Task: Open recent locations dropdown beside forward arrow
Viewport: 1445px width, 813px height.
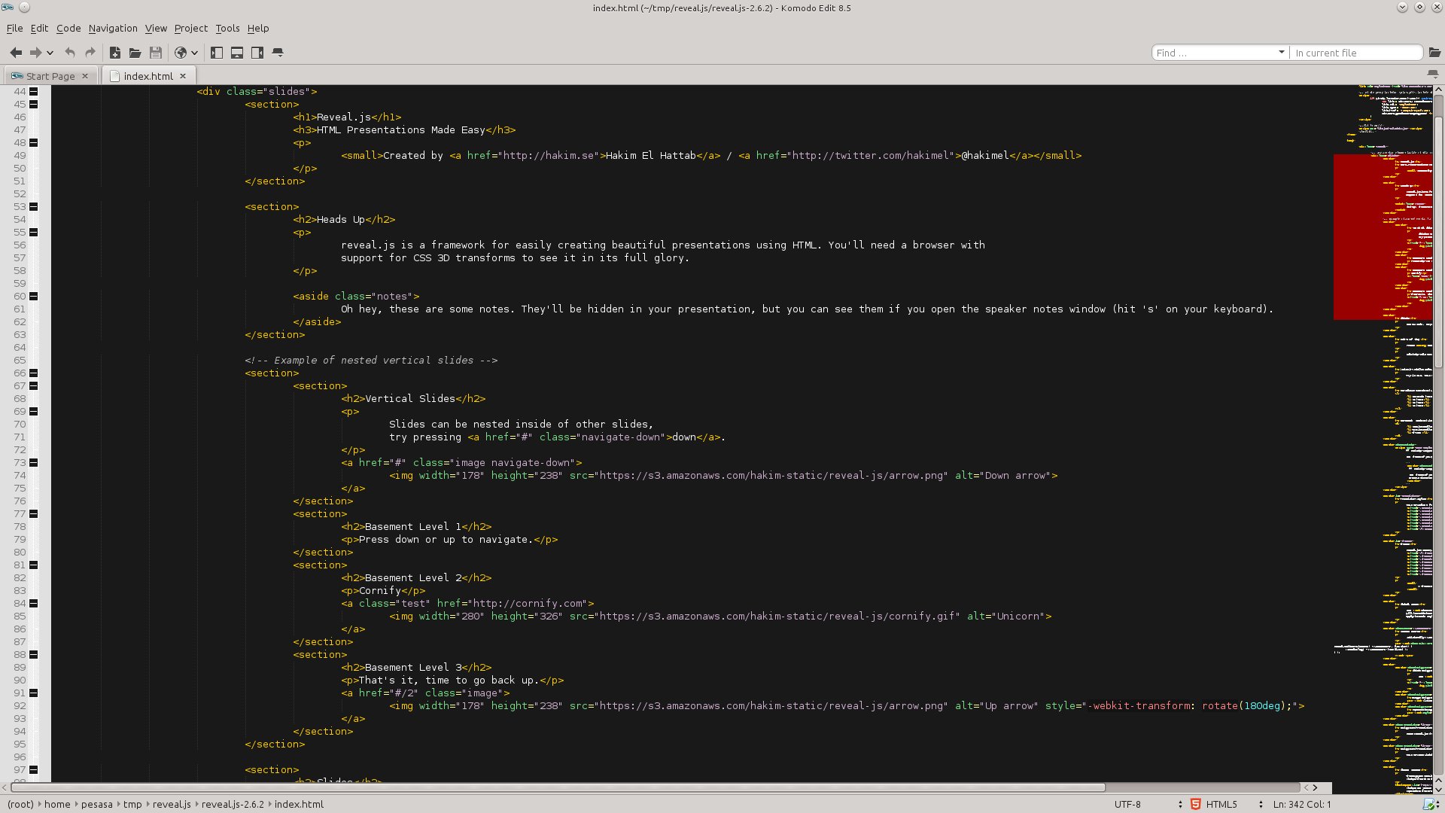Action: (x=50, y=53)
